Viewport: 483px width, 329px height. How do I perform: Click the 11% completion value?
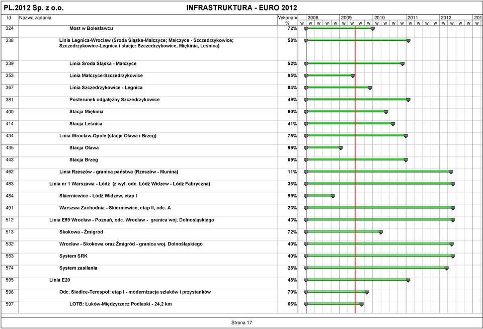point(292,172)
